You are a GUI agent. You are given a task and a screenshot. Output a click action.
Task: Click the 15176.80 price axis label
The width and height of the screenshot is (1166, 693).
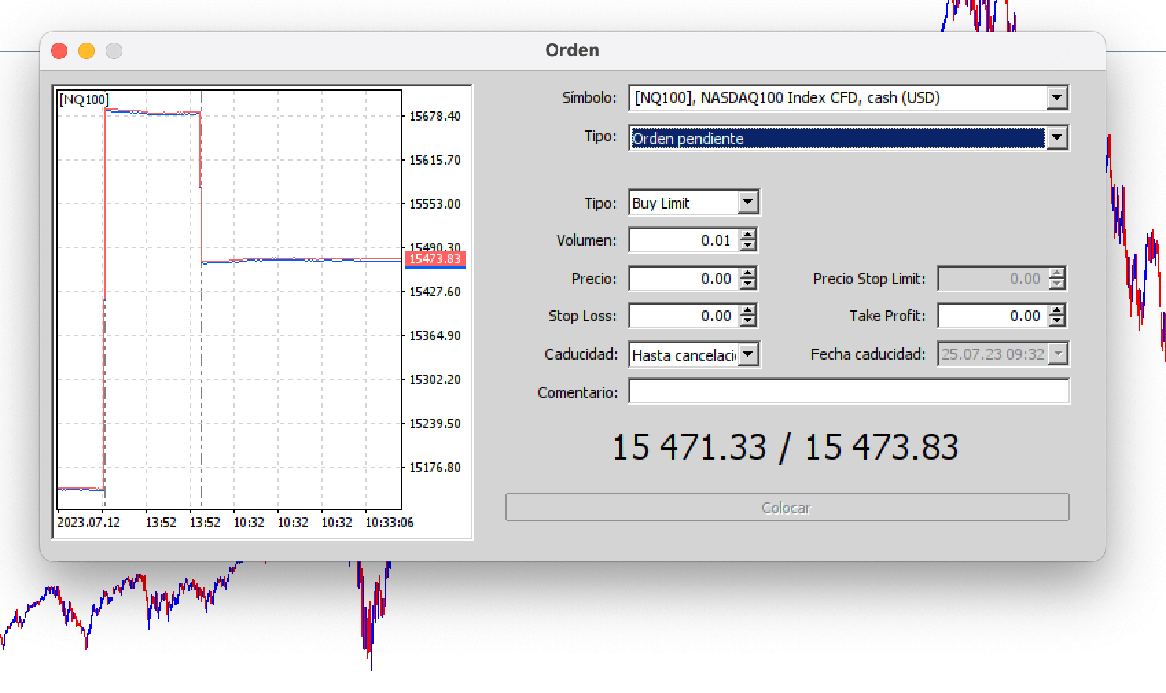(435, 467)
